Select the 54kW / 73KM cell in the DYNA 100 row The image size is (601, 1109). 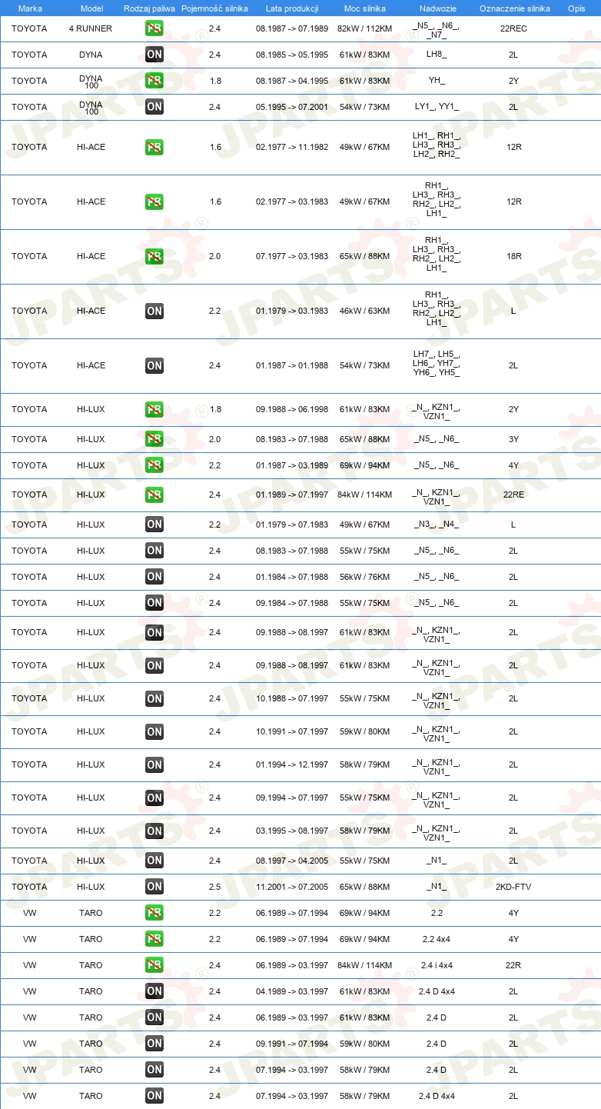coord(364,107)
